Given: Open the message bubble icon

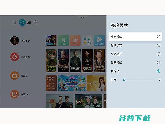Looking at the screenshot, I should pyautogui.click(x=36, y=22).
